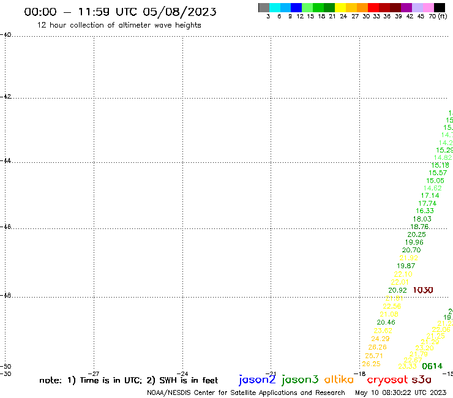Click the '12 hour collection of altimeter wave heights' subtitle
The width and height of the screenshot is (453, 398).
coord(119,25)
